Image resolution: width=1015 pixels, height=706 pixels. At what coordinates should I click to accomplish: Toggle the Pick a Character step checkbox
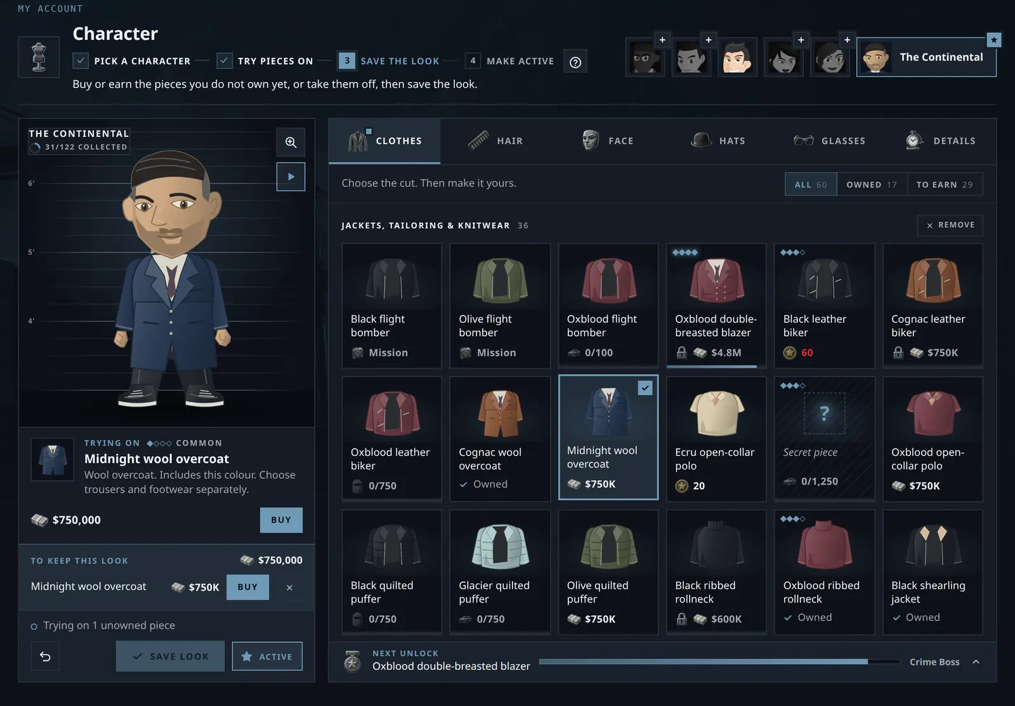(81, 61)
